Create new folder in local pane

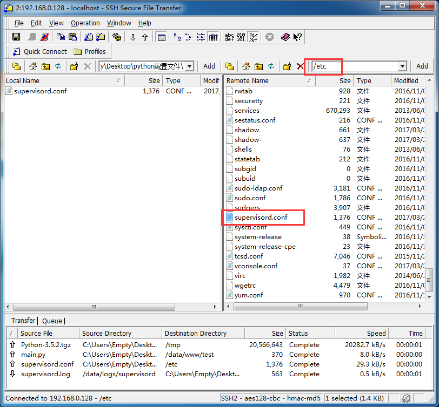(x=74, y=66)
